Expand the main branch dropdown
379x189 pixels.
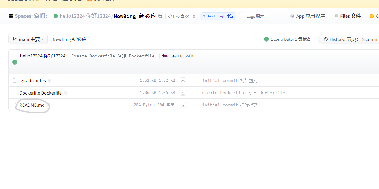pos(28,39)
